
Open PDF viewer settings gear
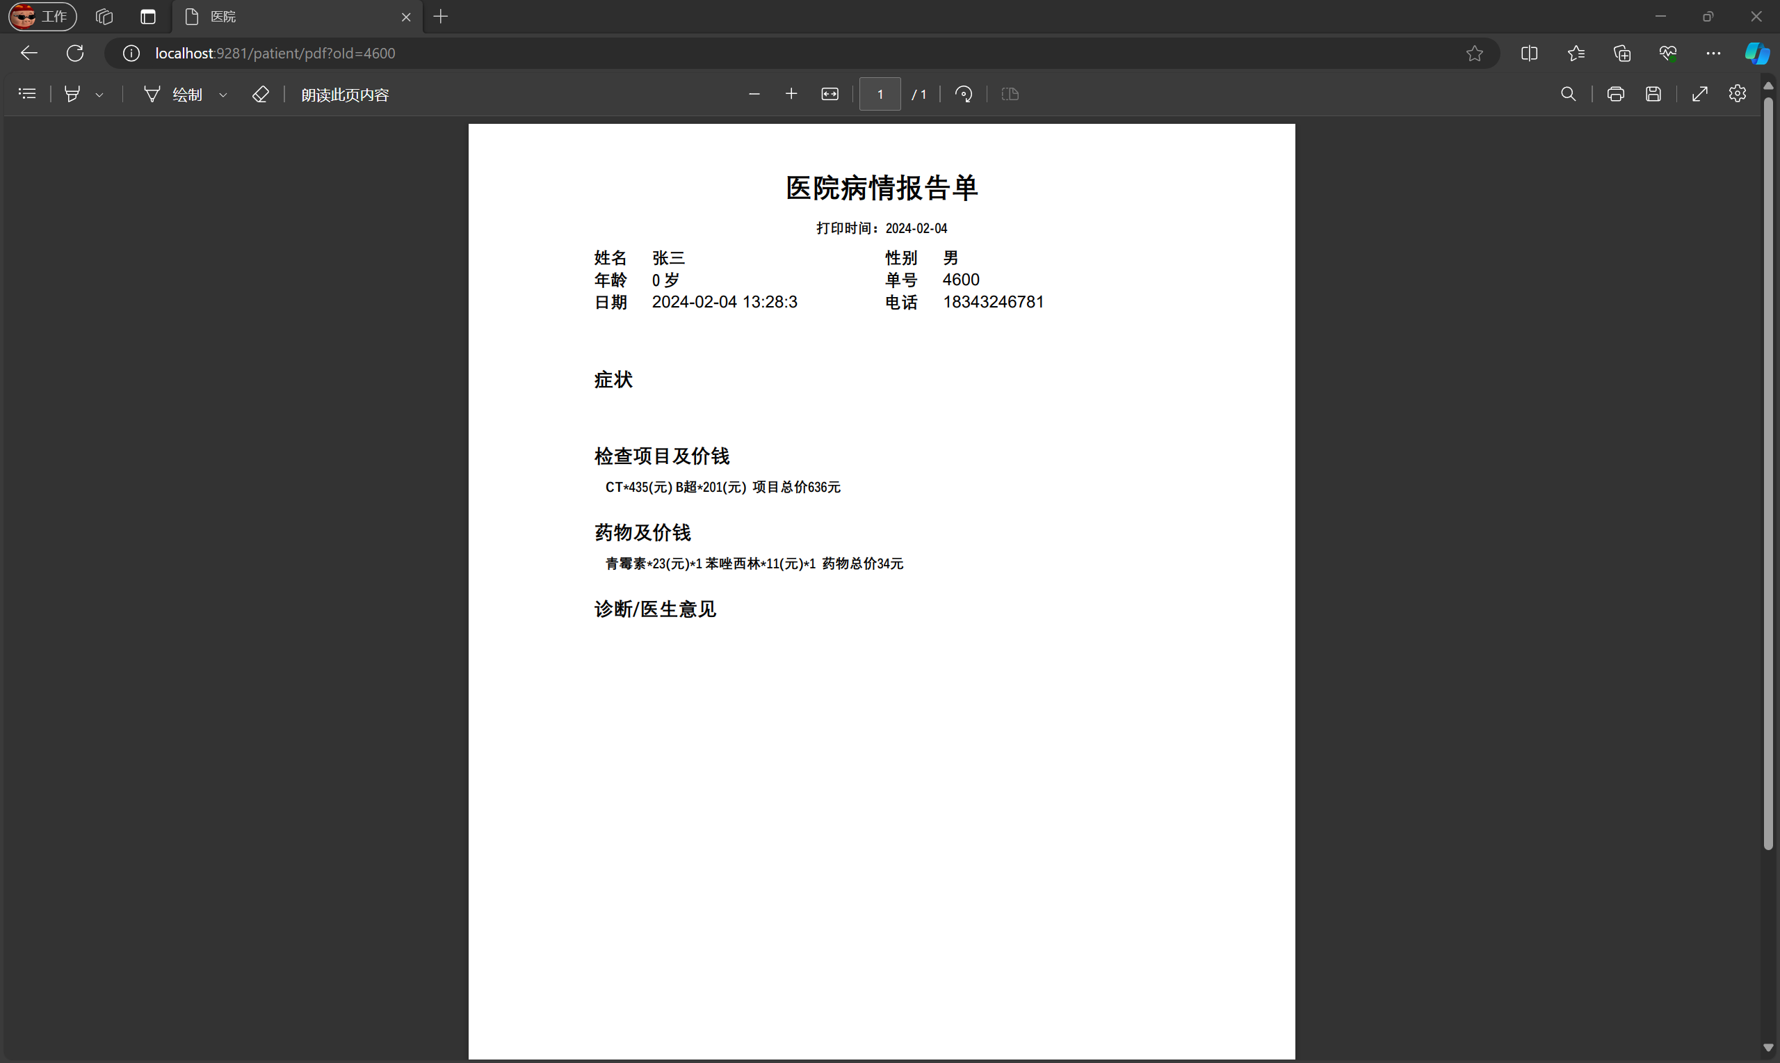1737,94
